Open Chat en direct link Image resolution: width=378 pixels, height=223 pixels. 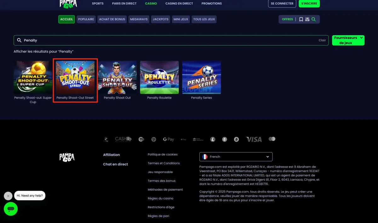116,164
